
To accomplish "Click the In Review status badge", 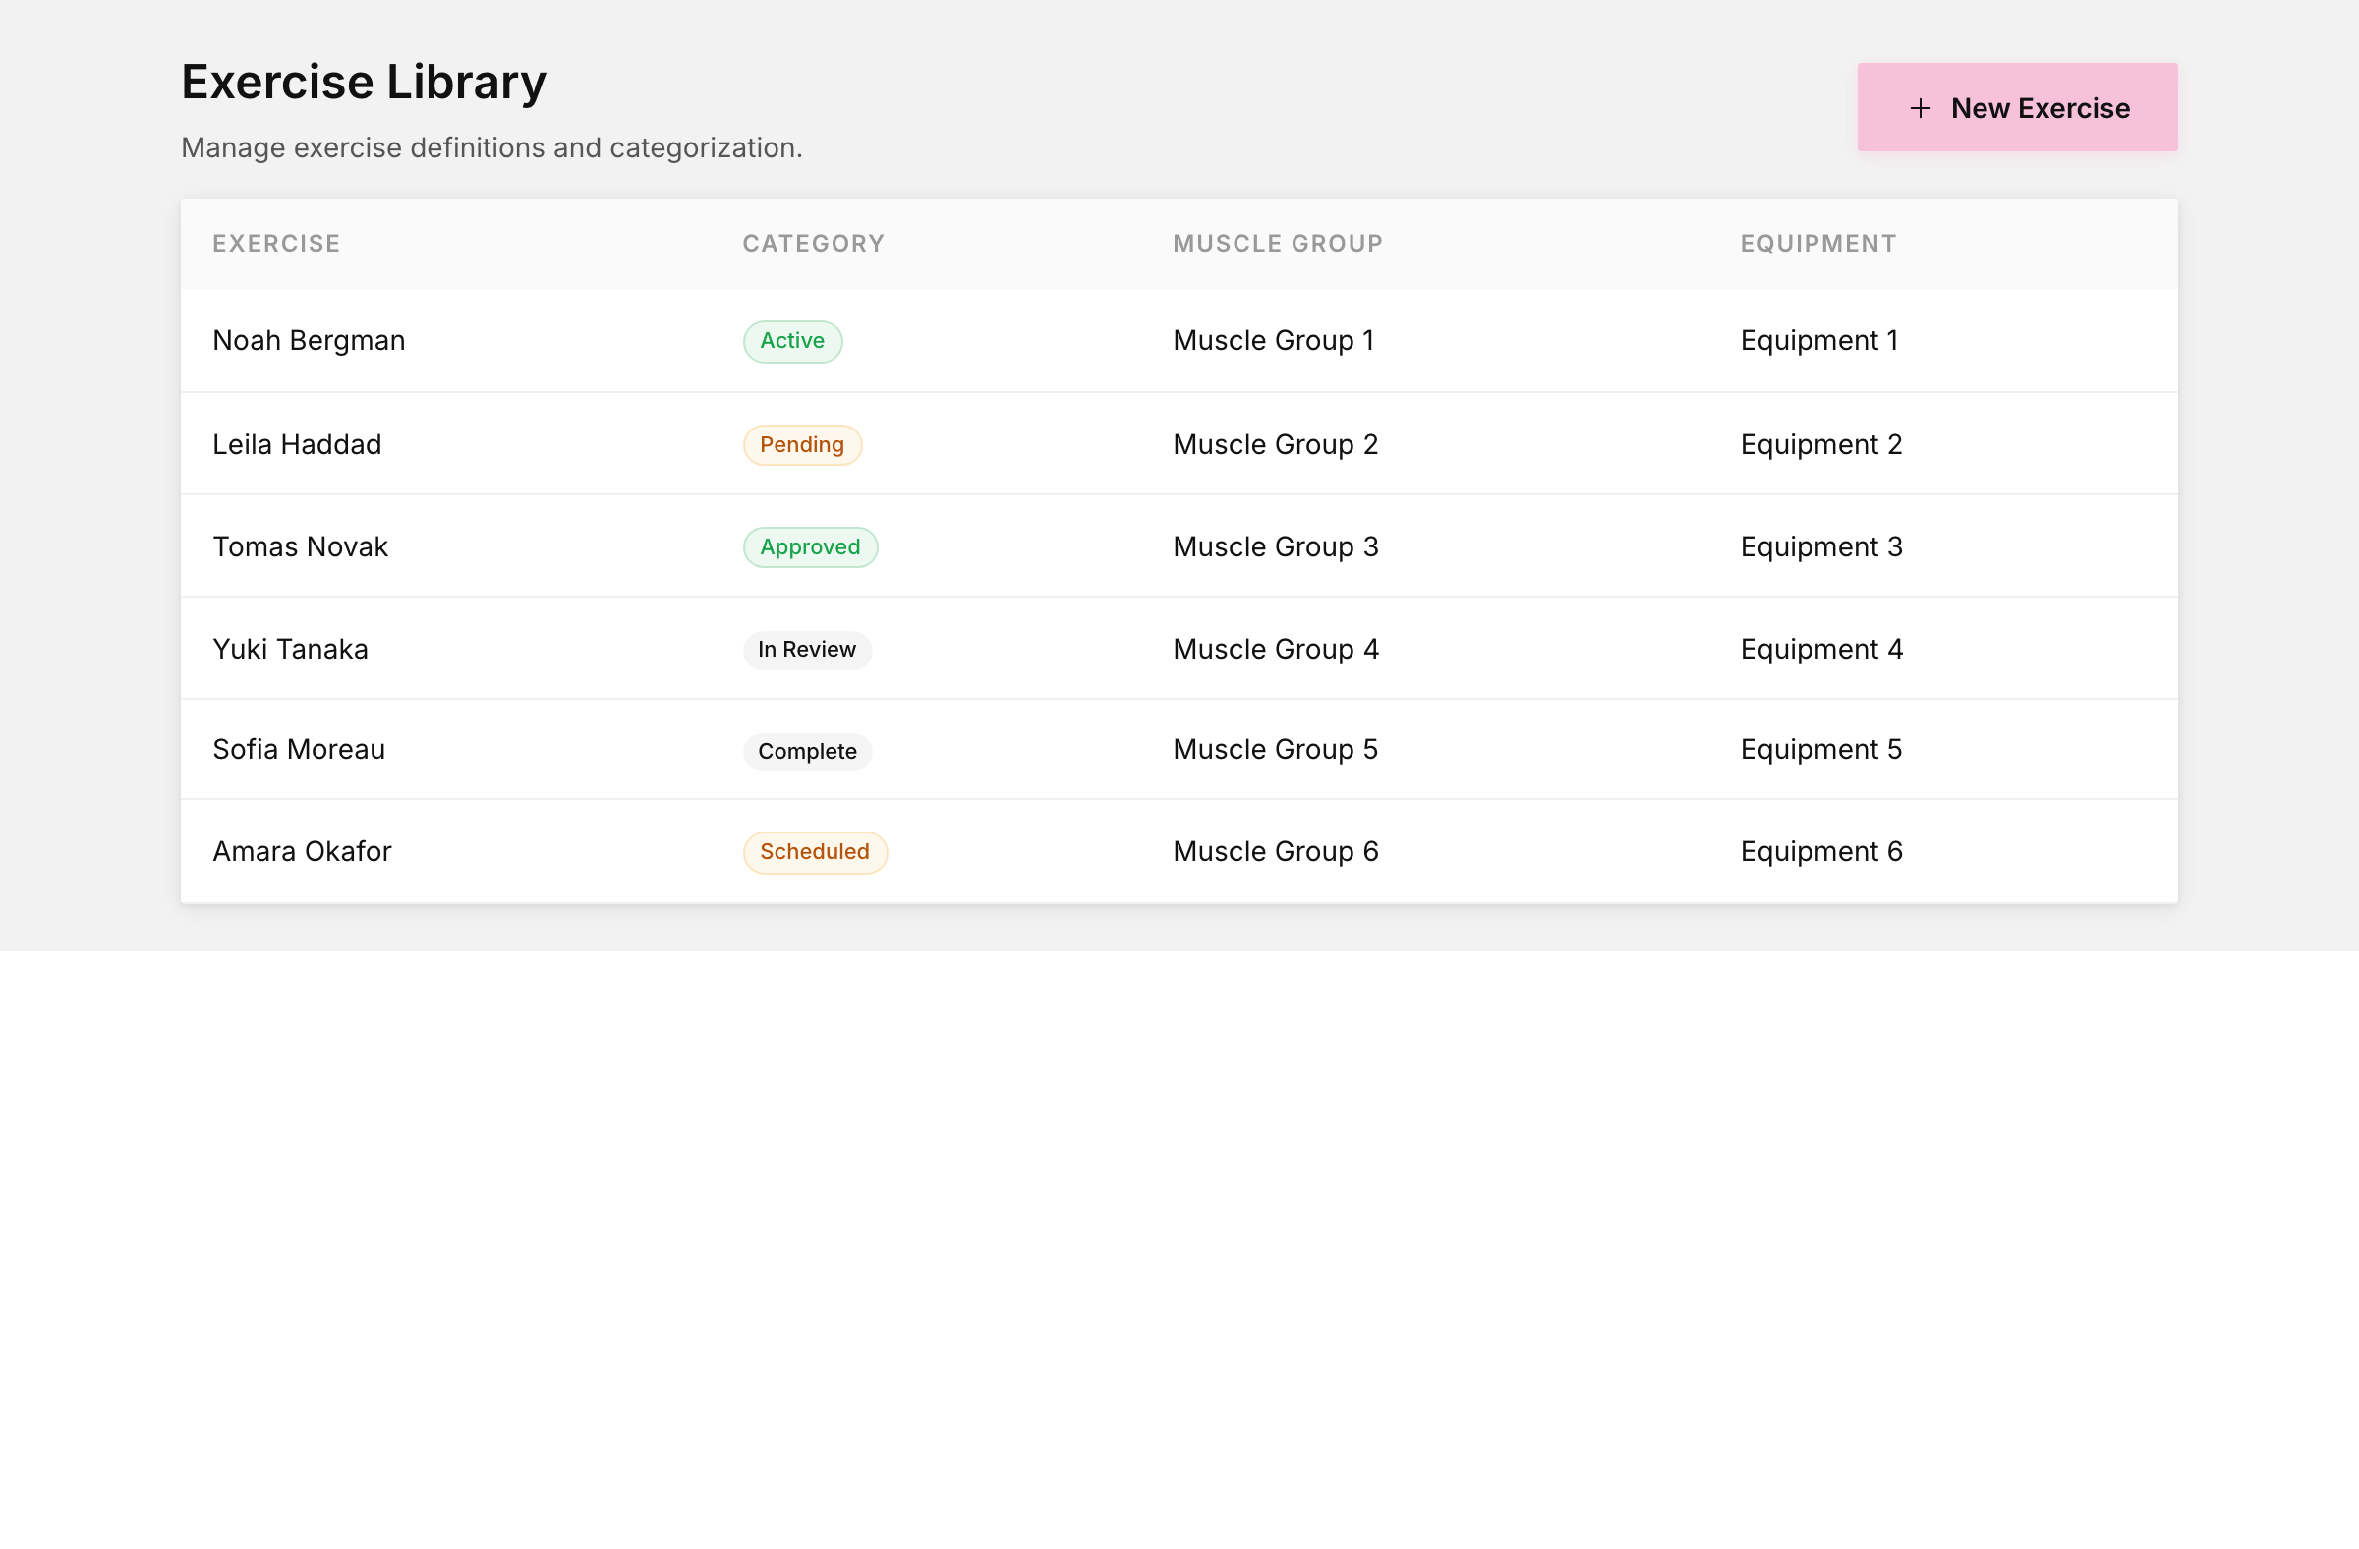I will (x=807, y=650).
